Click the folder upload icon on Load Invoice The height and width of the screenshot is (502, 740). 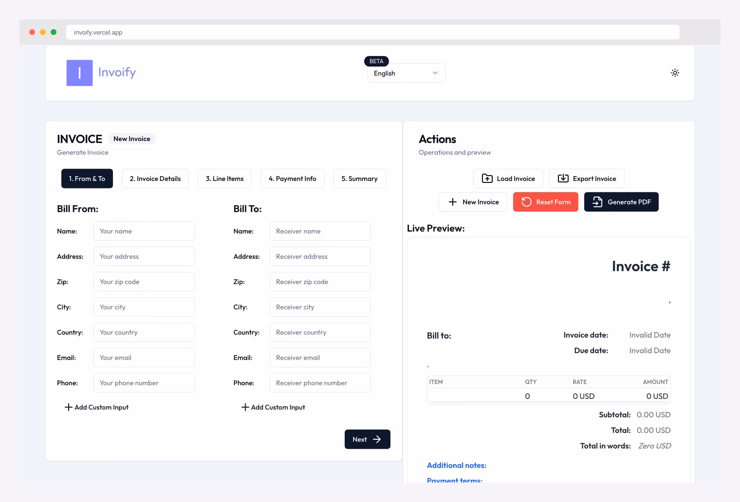pos(487,179)
